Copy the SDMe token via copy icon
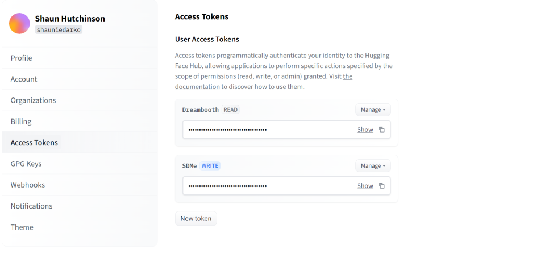The image size is (557, 272). (x=382, y=186)
